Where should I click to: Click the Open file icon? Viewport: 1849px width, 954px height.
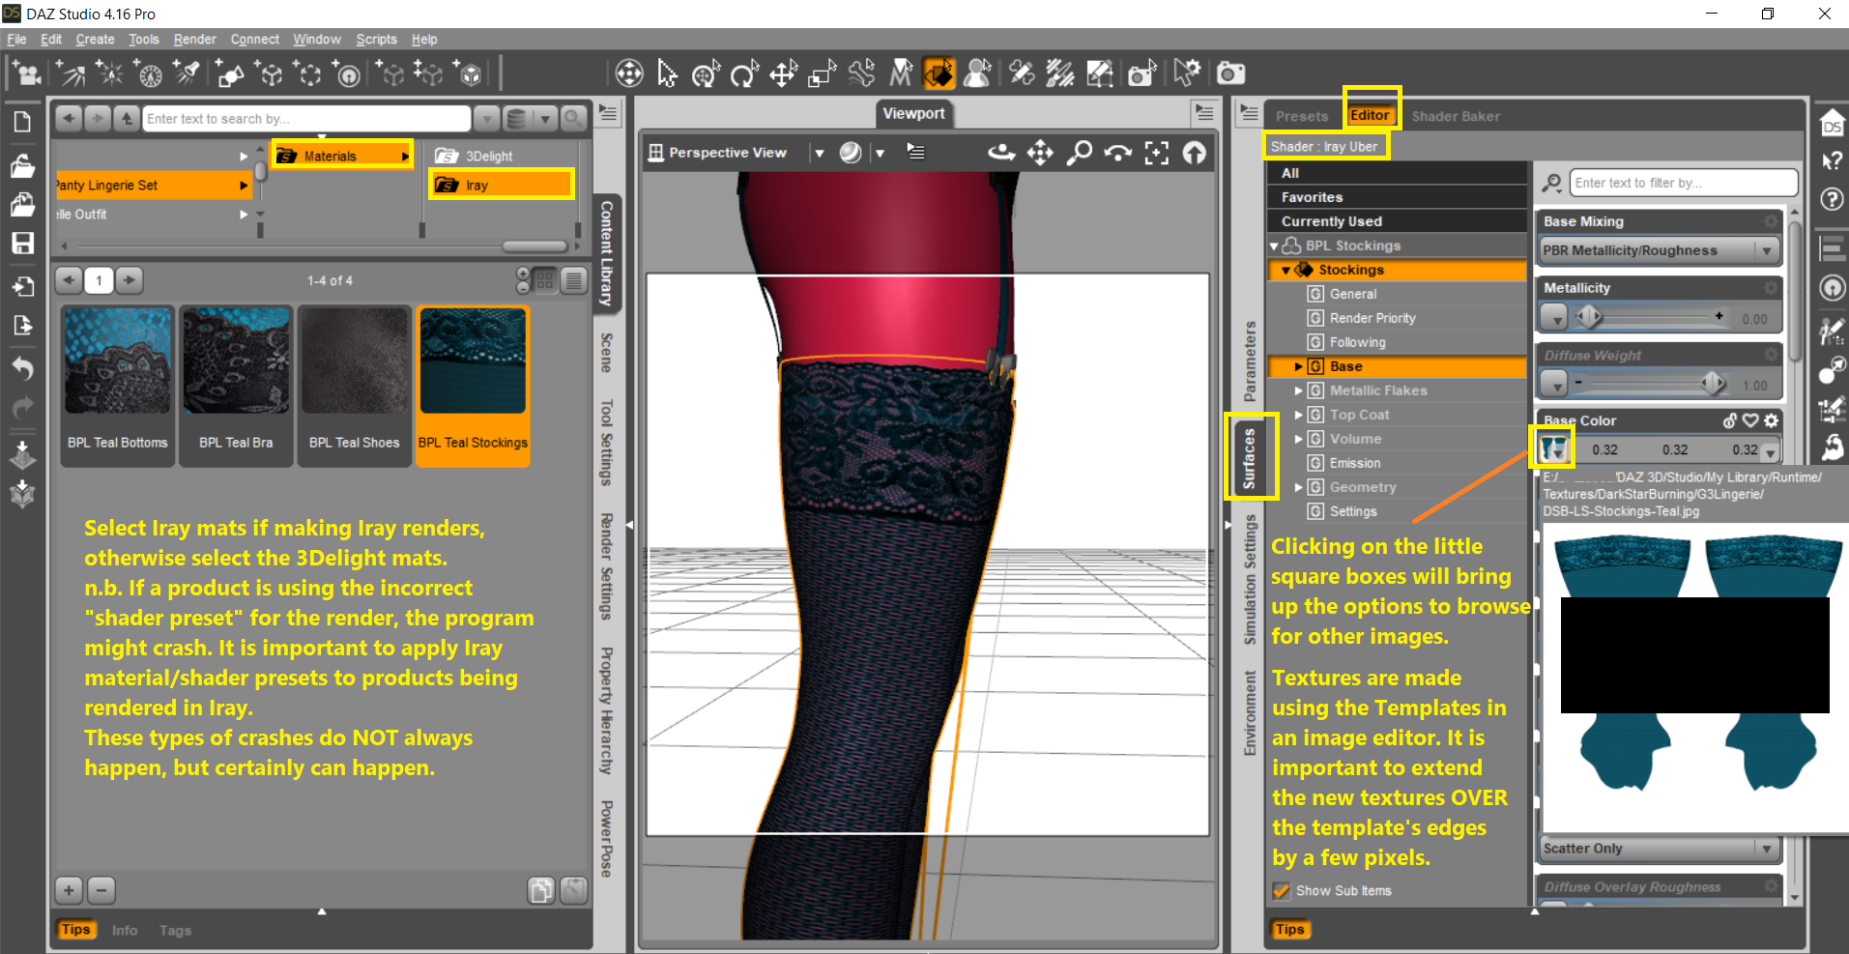coord(22,165)
